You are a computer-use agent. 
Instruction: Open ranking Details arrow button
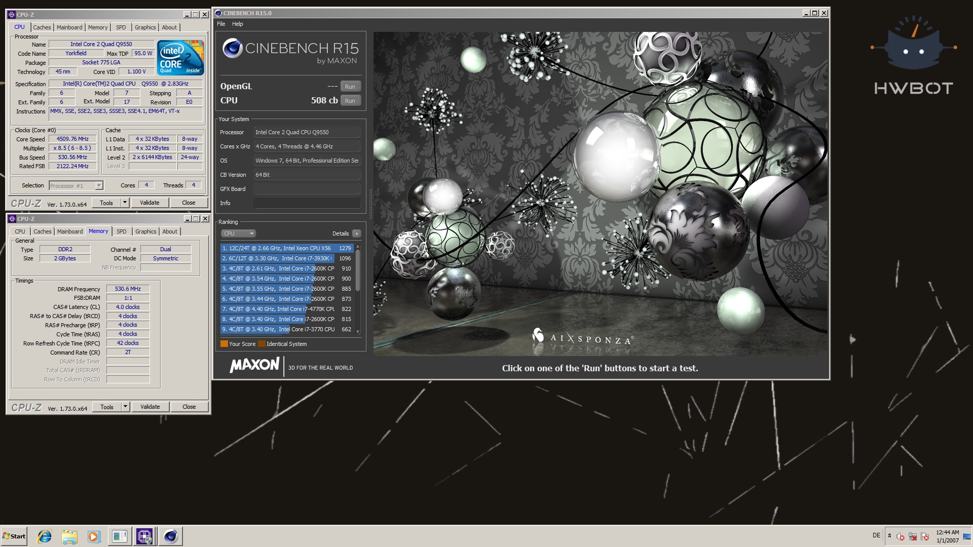click(x=357, y=233)
